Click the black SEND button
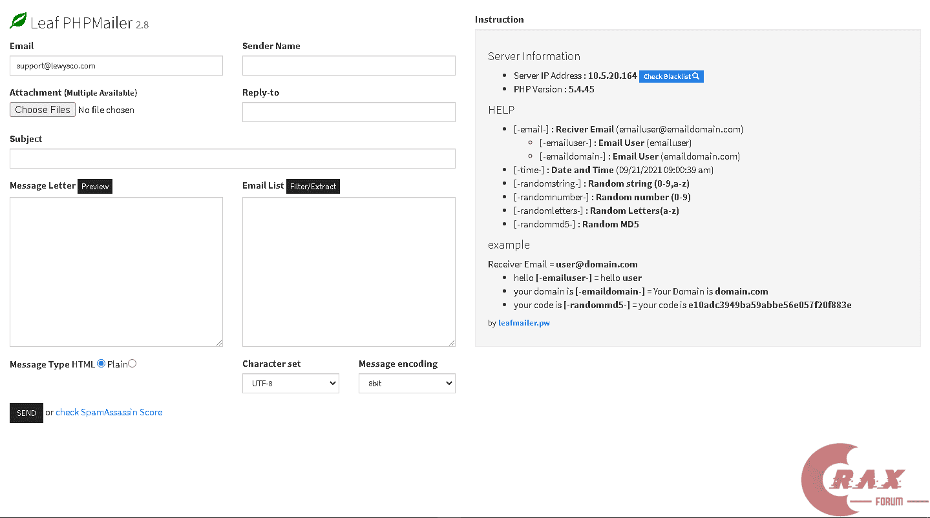This screenshot has width=930, height=518. click(x=26, y=413)
